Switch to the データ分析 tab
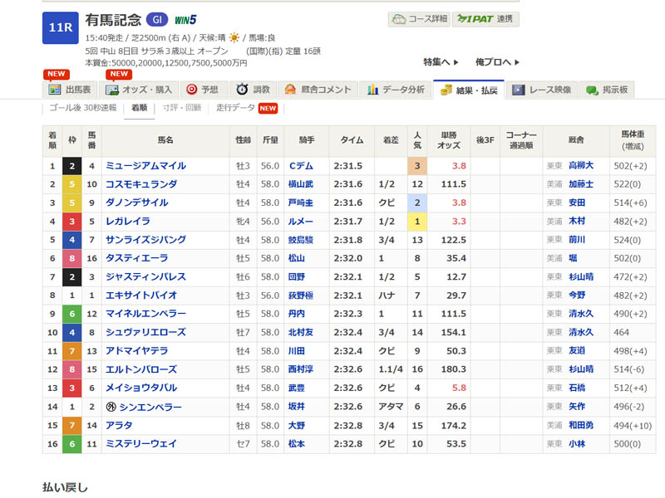This screenshot has height=498, width=665. pyautogui.click(x=397, y=90)
